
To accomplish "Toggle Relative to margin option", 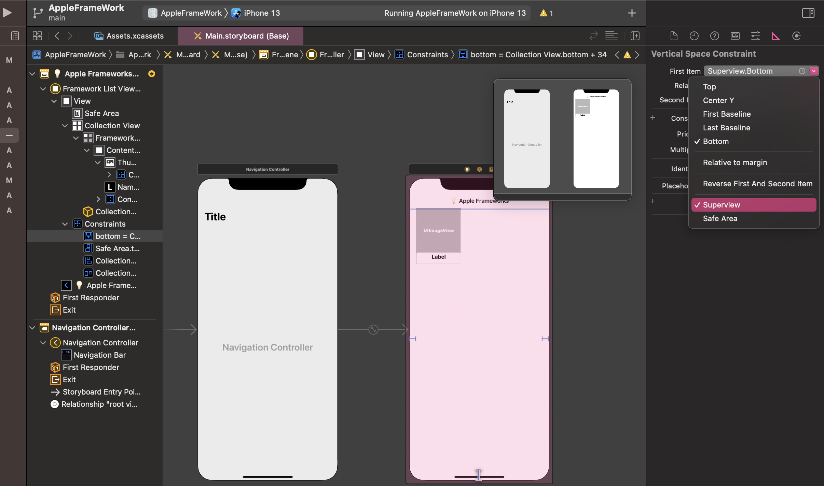I will point(735,162).
